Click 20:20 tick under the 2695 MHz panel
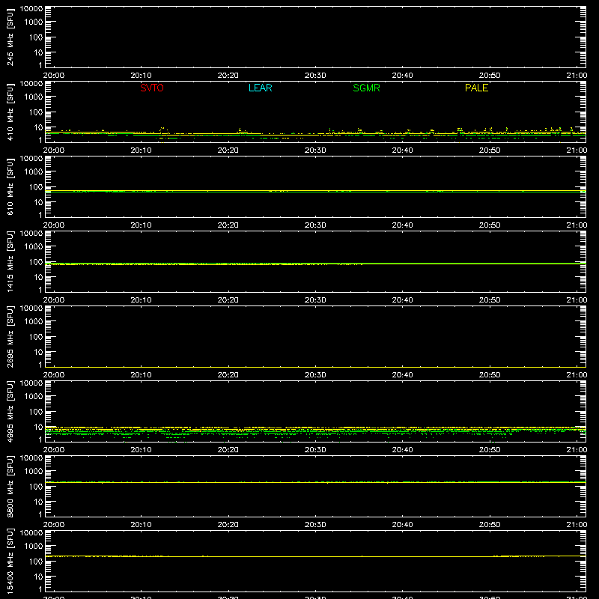 (x=228, y=375)
